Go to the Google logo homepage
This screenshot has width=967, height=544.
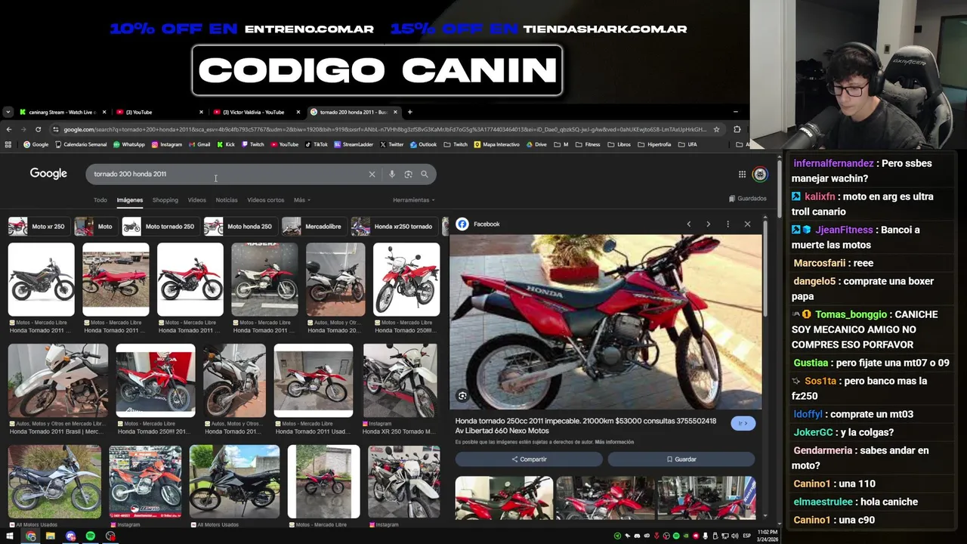(48, 174)
